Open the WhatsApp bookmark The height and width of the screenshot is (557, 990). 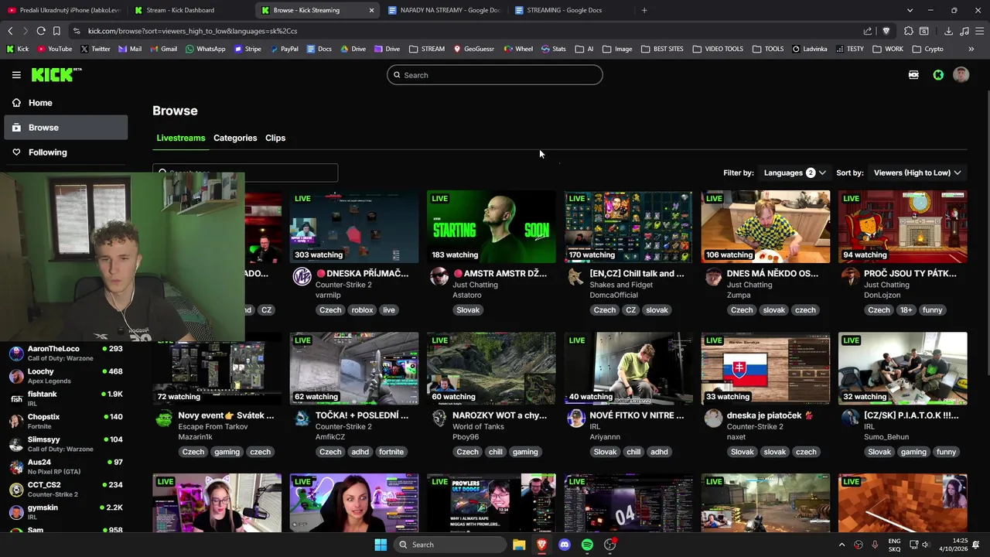(205, 49)
